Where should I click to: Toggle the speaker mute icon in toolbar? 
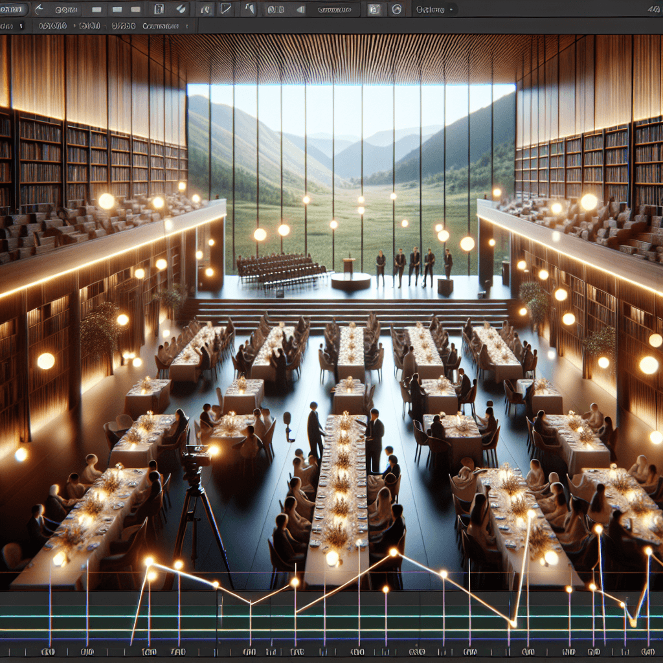[300, 9]
